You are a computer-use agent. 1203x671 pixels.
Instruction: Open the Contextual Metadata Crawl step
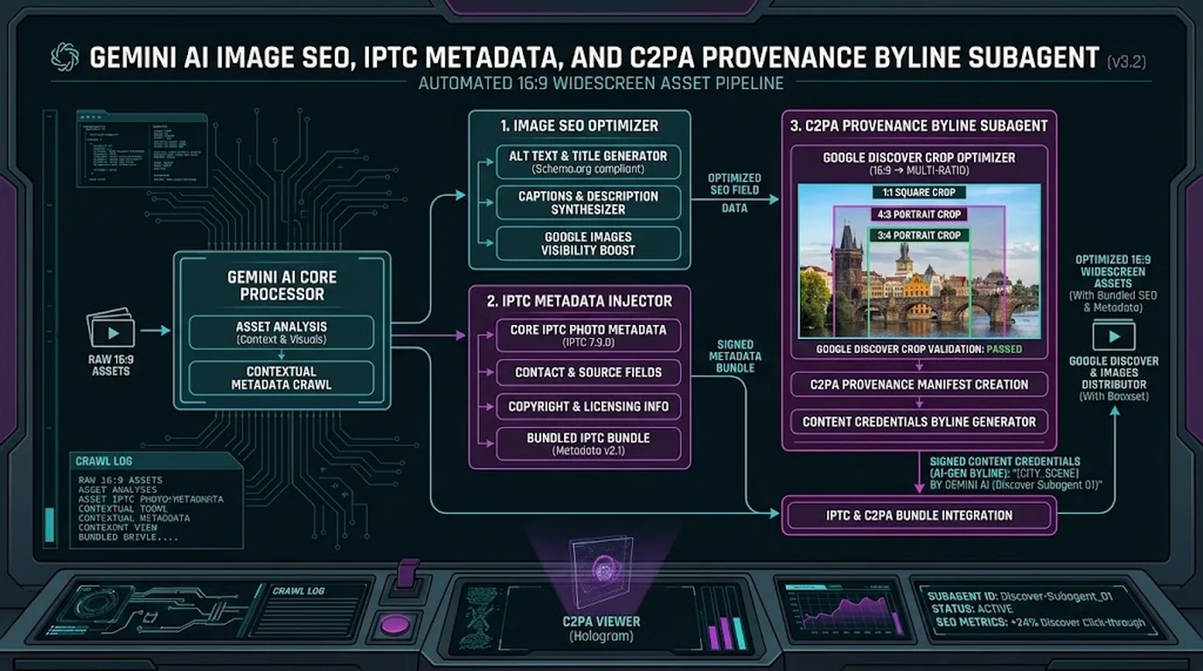282,377
